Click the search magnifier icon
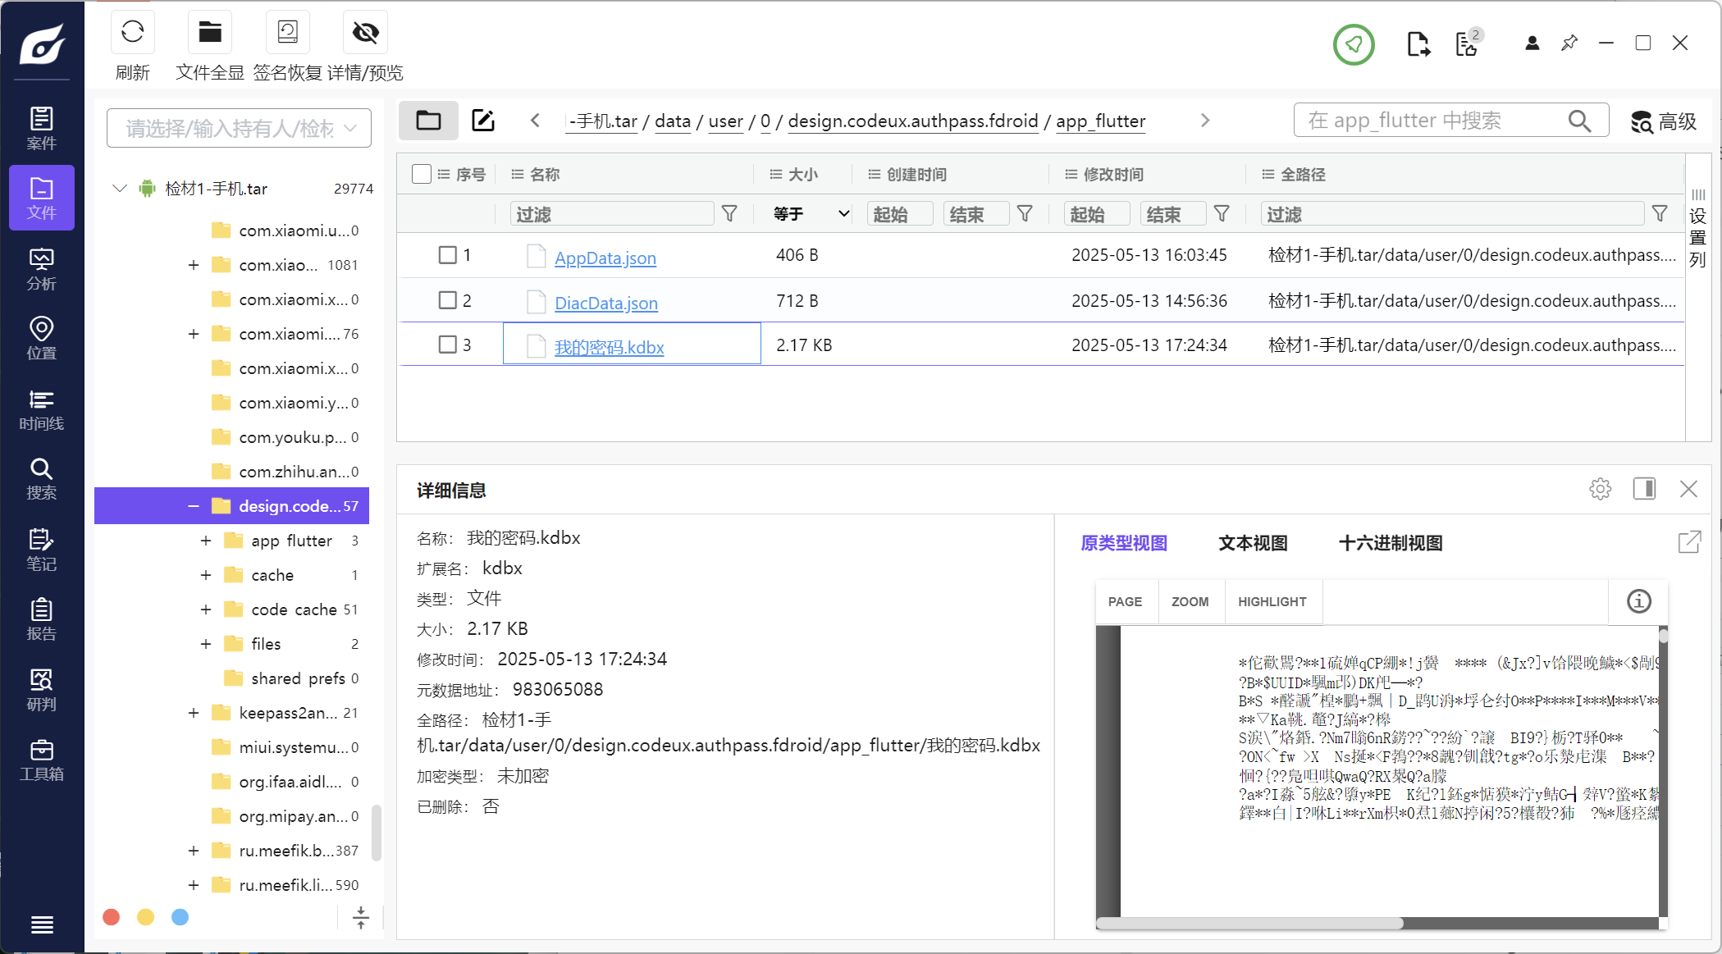The image size is (1722, 954). click(1579, 121)
